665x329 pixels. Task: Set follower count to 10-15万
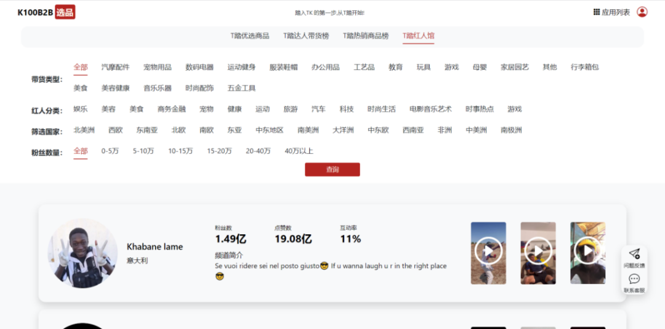click(180, 151)
